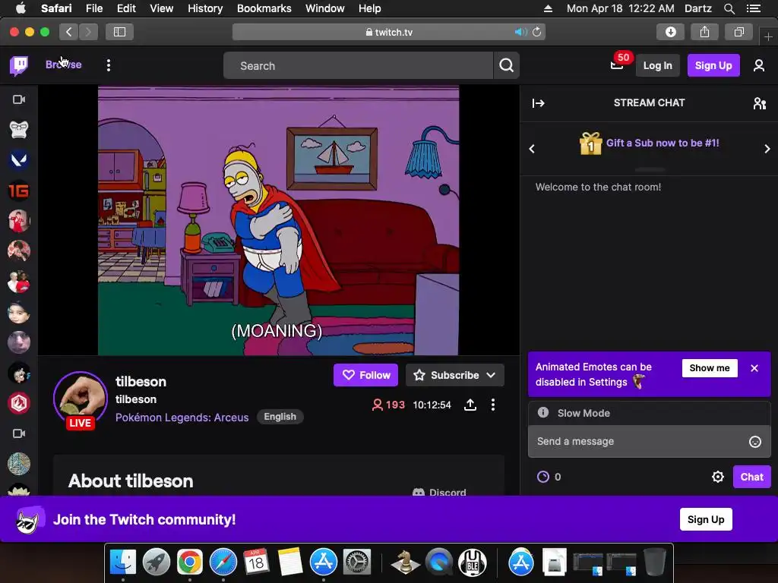The height and width of the screenshot is (583, 778).
Task: Click the top Sign Up button
Action: tap(713, 65)
